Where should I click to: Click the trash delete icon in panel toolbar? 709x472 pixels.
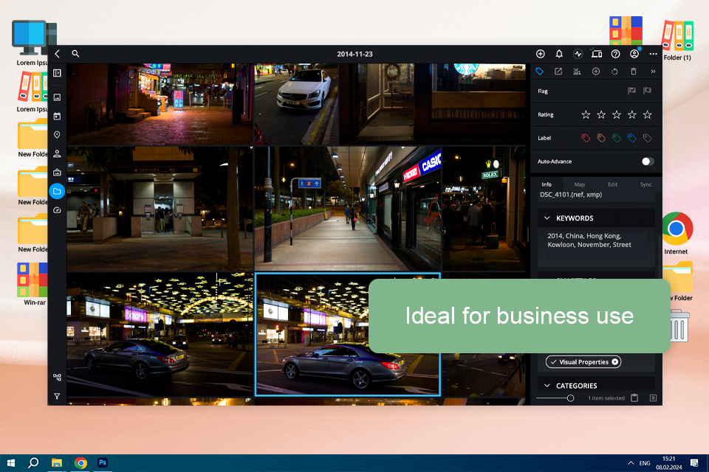coord(634,72)
